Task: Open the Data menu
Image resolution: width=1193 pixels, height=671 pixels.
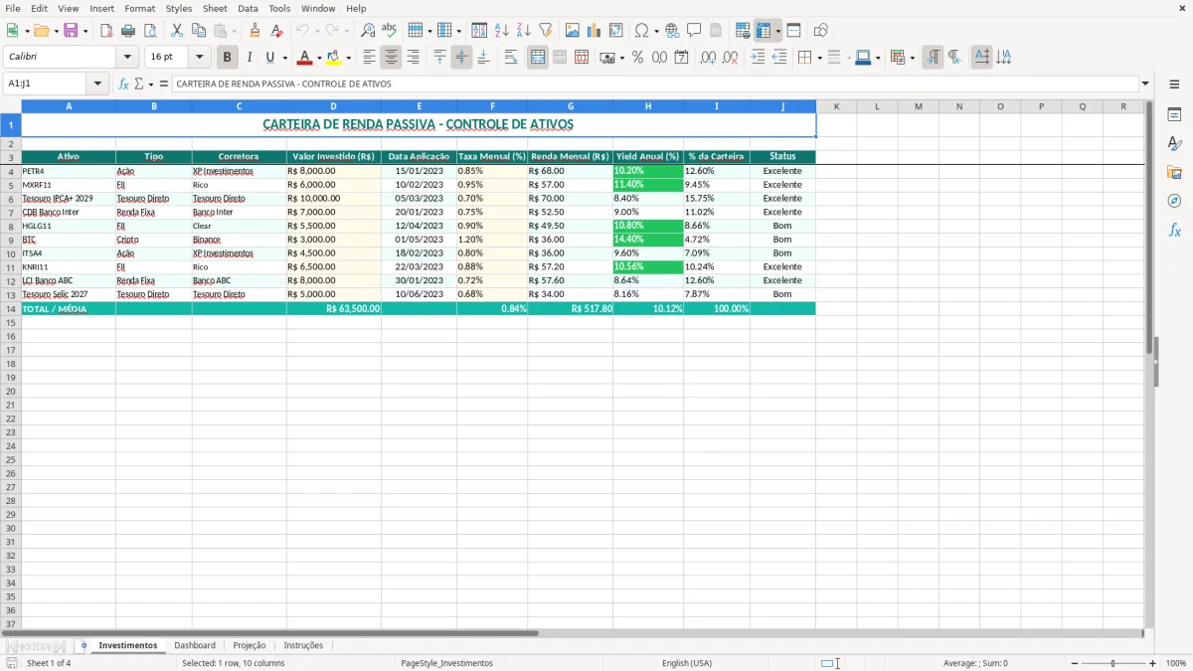Action: coord(248,8)
